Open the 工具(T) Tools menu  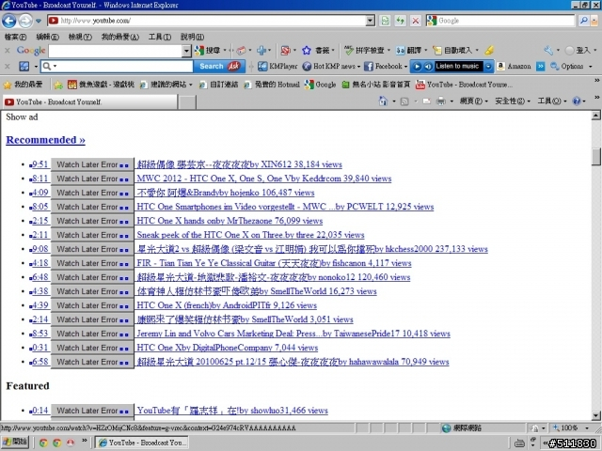[x=160, y=37]
